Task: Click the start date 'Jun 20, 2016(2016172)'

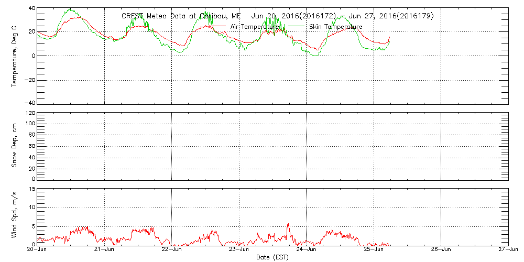Action: tap(293, 16)
